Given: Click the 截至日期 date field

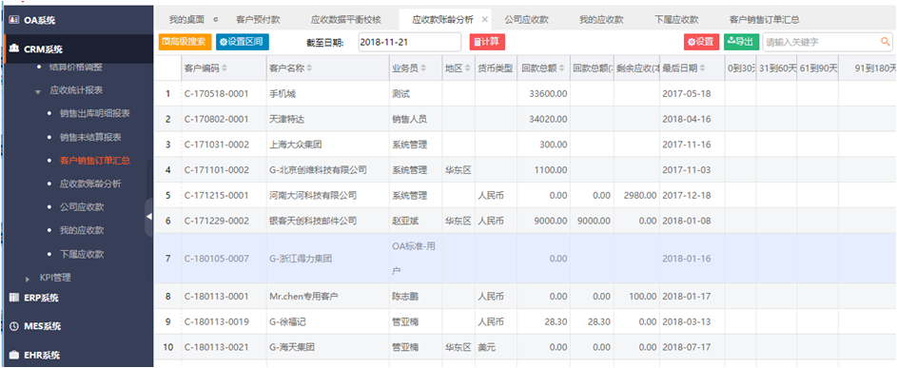Looking at the screenshot, I should pyautogui.click(x=410, y=42).
